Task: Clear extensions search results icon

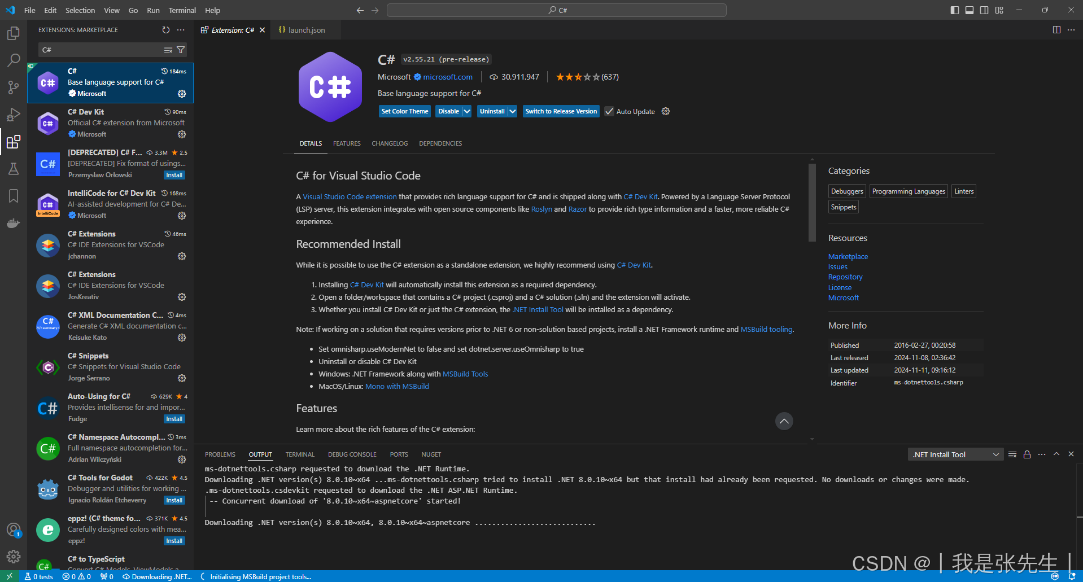Action: click(x=168, y=50)
